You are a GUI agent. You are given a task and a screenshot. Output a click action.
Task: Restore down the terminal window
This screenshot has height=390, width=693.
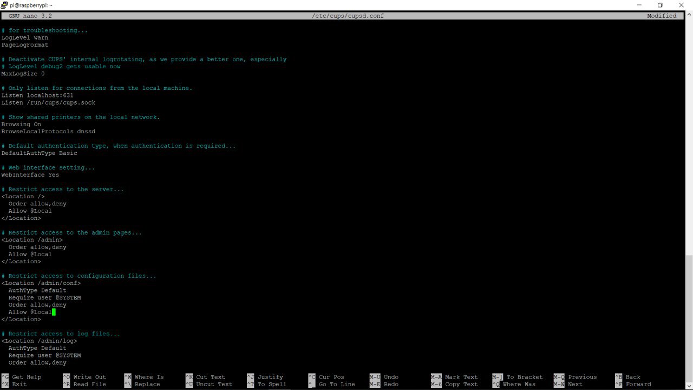[x=660, y=5]
